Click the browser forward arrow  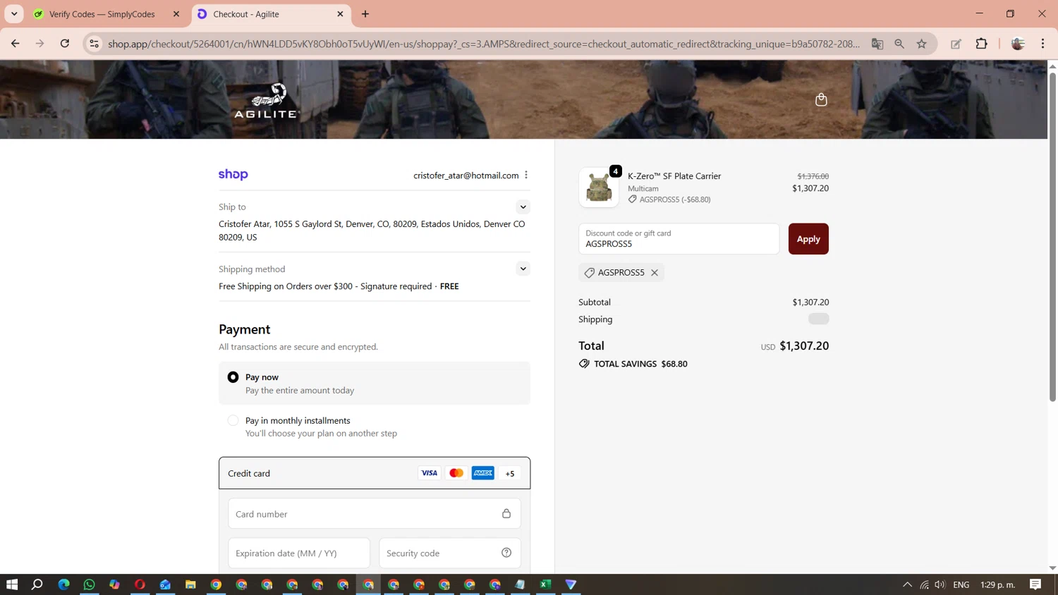click(x=40, y=44)
